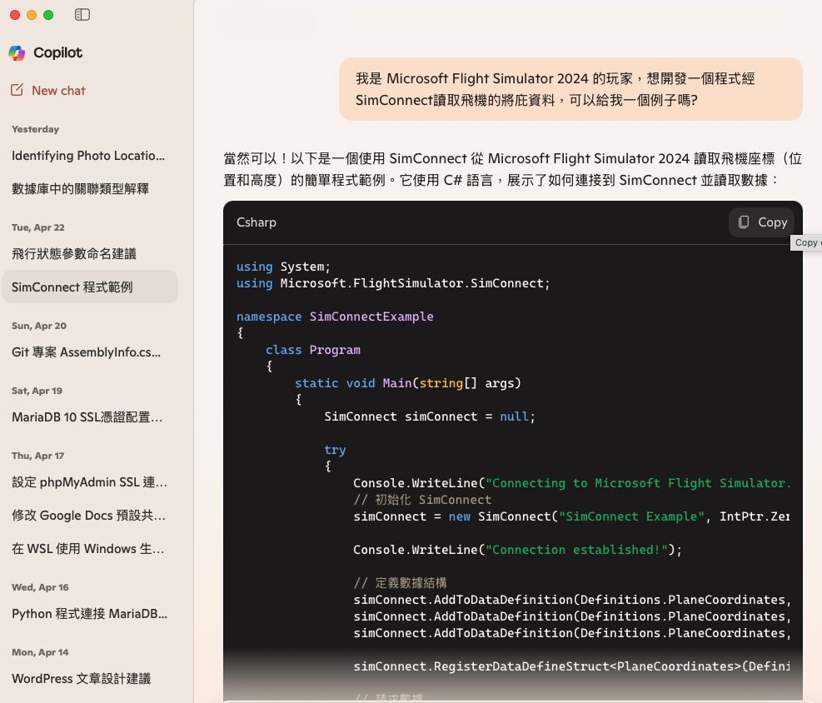The image size is (822, 703).
Task: Start a New chat
Action: [x=47, y=90]
